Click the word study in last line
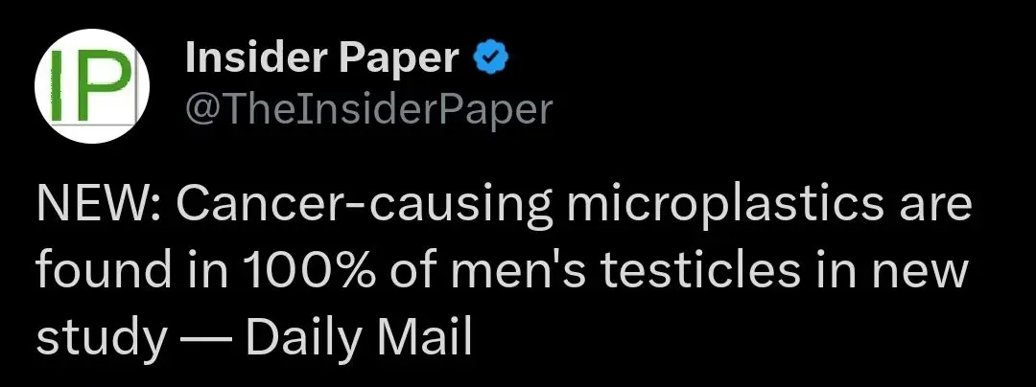1036x387 pixels. [100, 338]
